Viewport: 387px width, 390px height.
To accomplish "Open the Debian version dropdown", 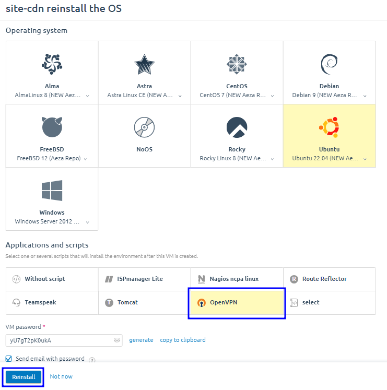I will tap(365, 96).
